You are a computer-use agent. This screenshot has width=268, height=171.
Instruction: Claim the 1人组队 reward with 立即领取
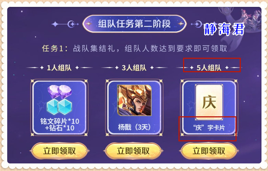click(59, 151)
